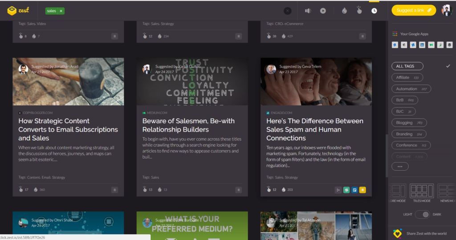The height and width of the screenshot is (240, 456).
Task: Click Geva Telem's avatar
Action: [x=271, y=69]
